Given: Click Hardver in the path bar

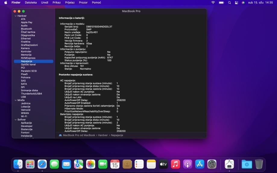Looking at the screenshot, I should coord(103,135).
